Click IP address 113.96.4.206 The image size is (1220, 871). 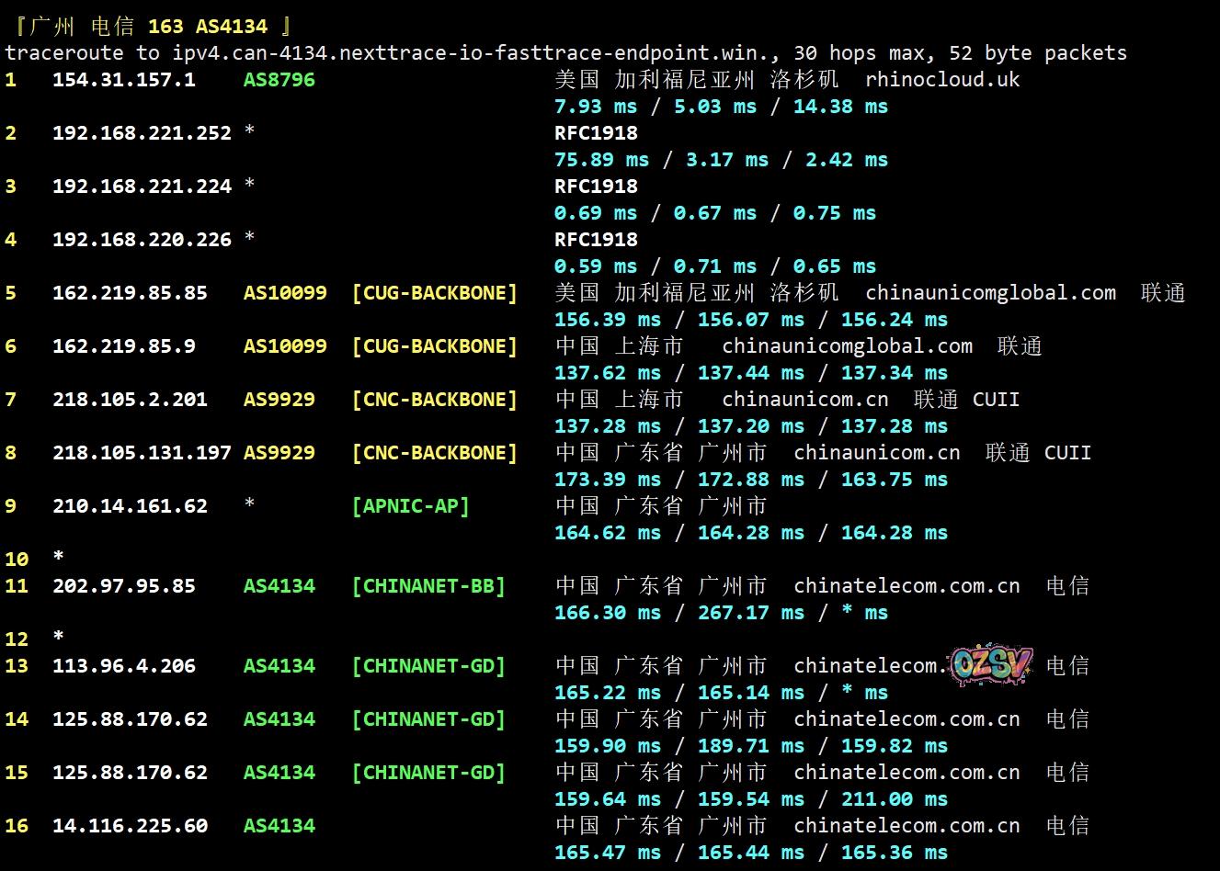point(123,666)
